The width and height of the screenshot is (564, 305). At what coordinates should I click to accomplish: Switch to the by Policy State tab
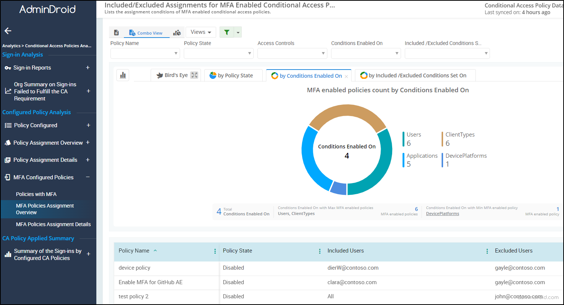233,75
